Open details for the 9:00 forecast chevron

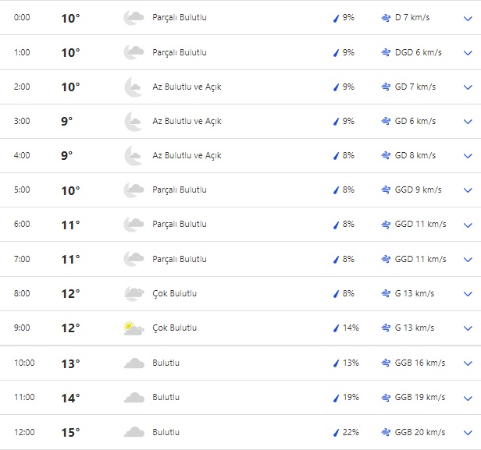pos(468,328)
